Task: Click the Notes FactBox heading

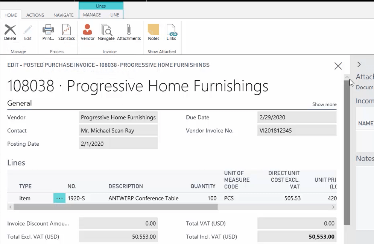Action: click(x=365, y=158)
